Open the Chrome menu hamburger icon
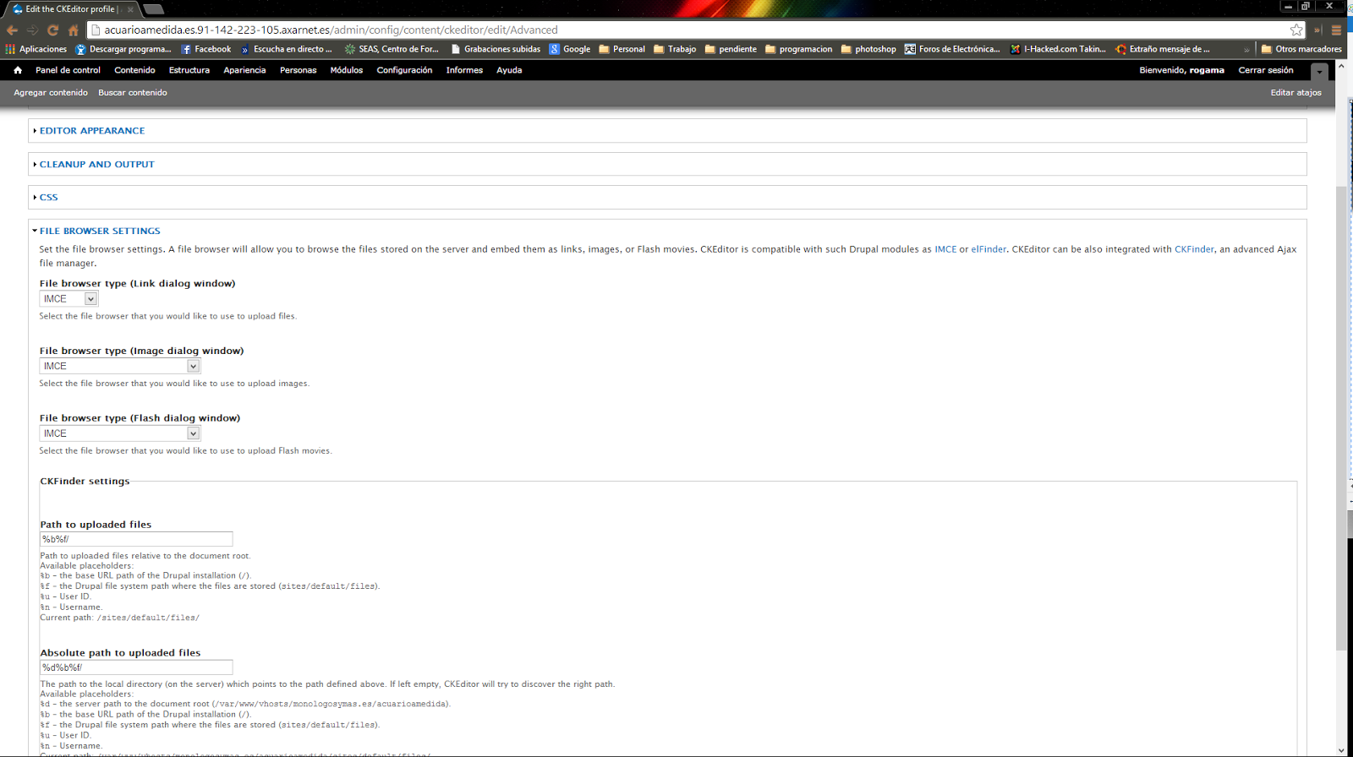 1337,30
